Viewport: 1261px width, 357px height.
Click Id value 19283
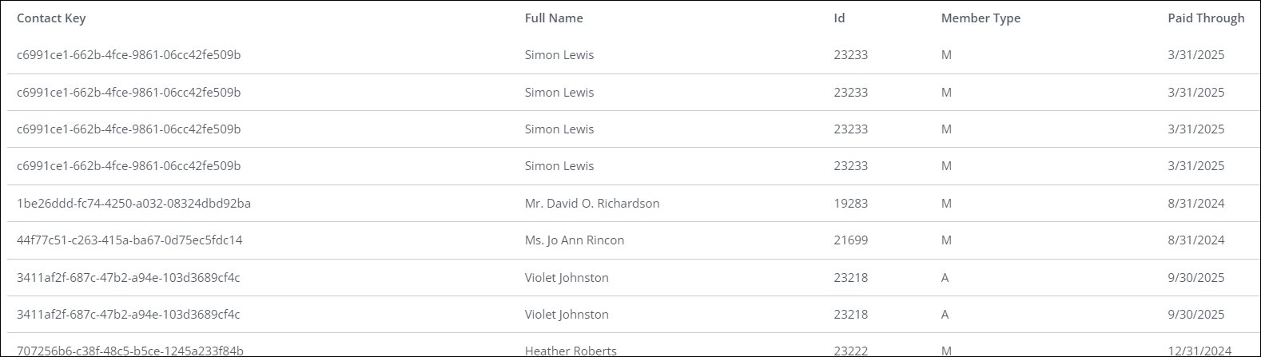coord(850,204)
